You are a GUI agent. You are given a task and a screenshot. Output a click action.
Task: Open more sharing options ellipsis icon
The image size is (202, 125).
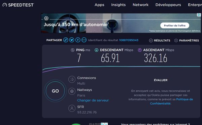pos(84,40)
